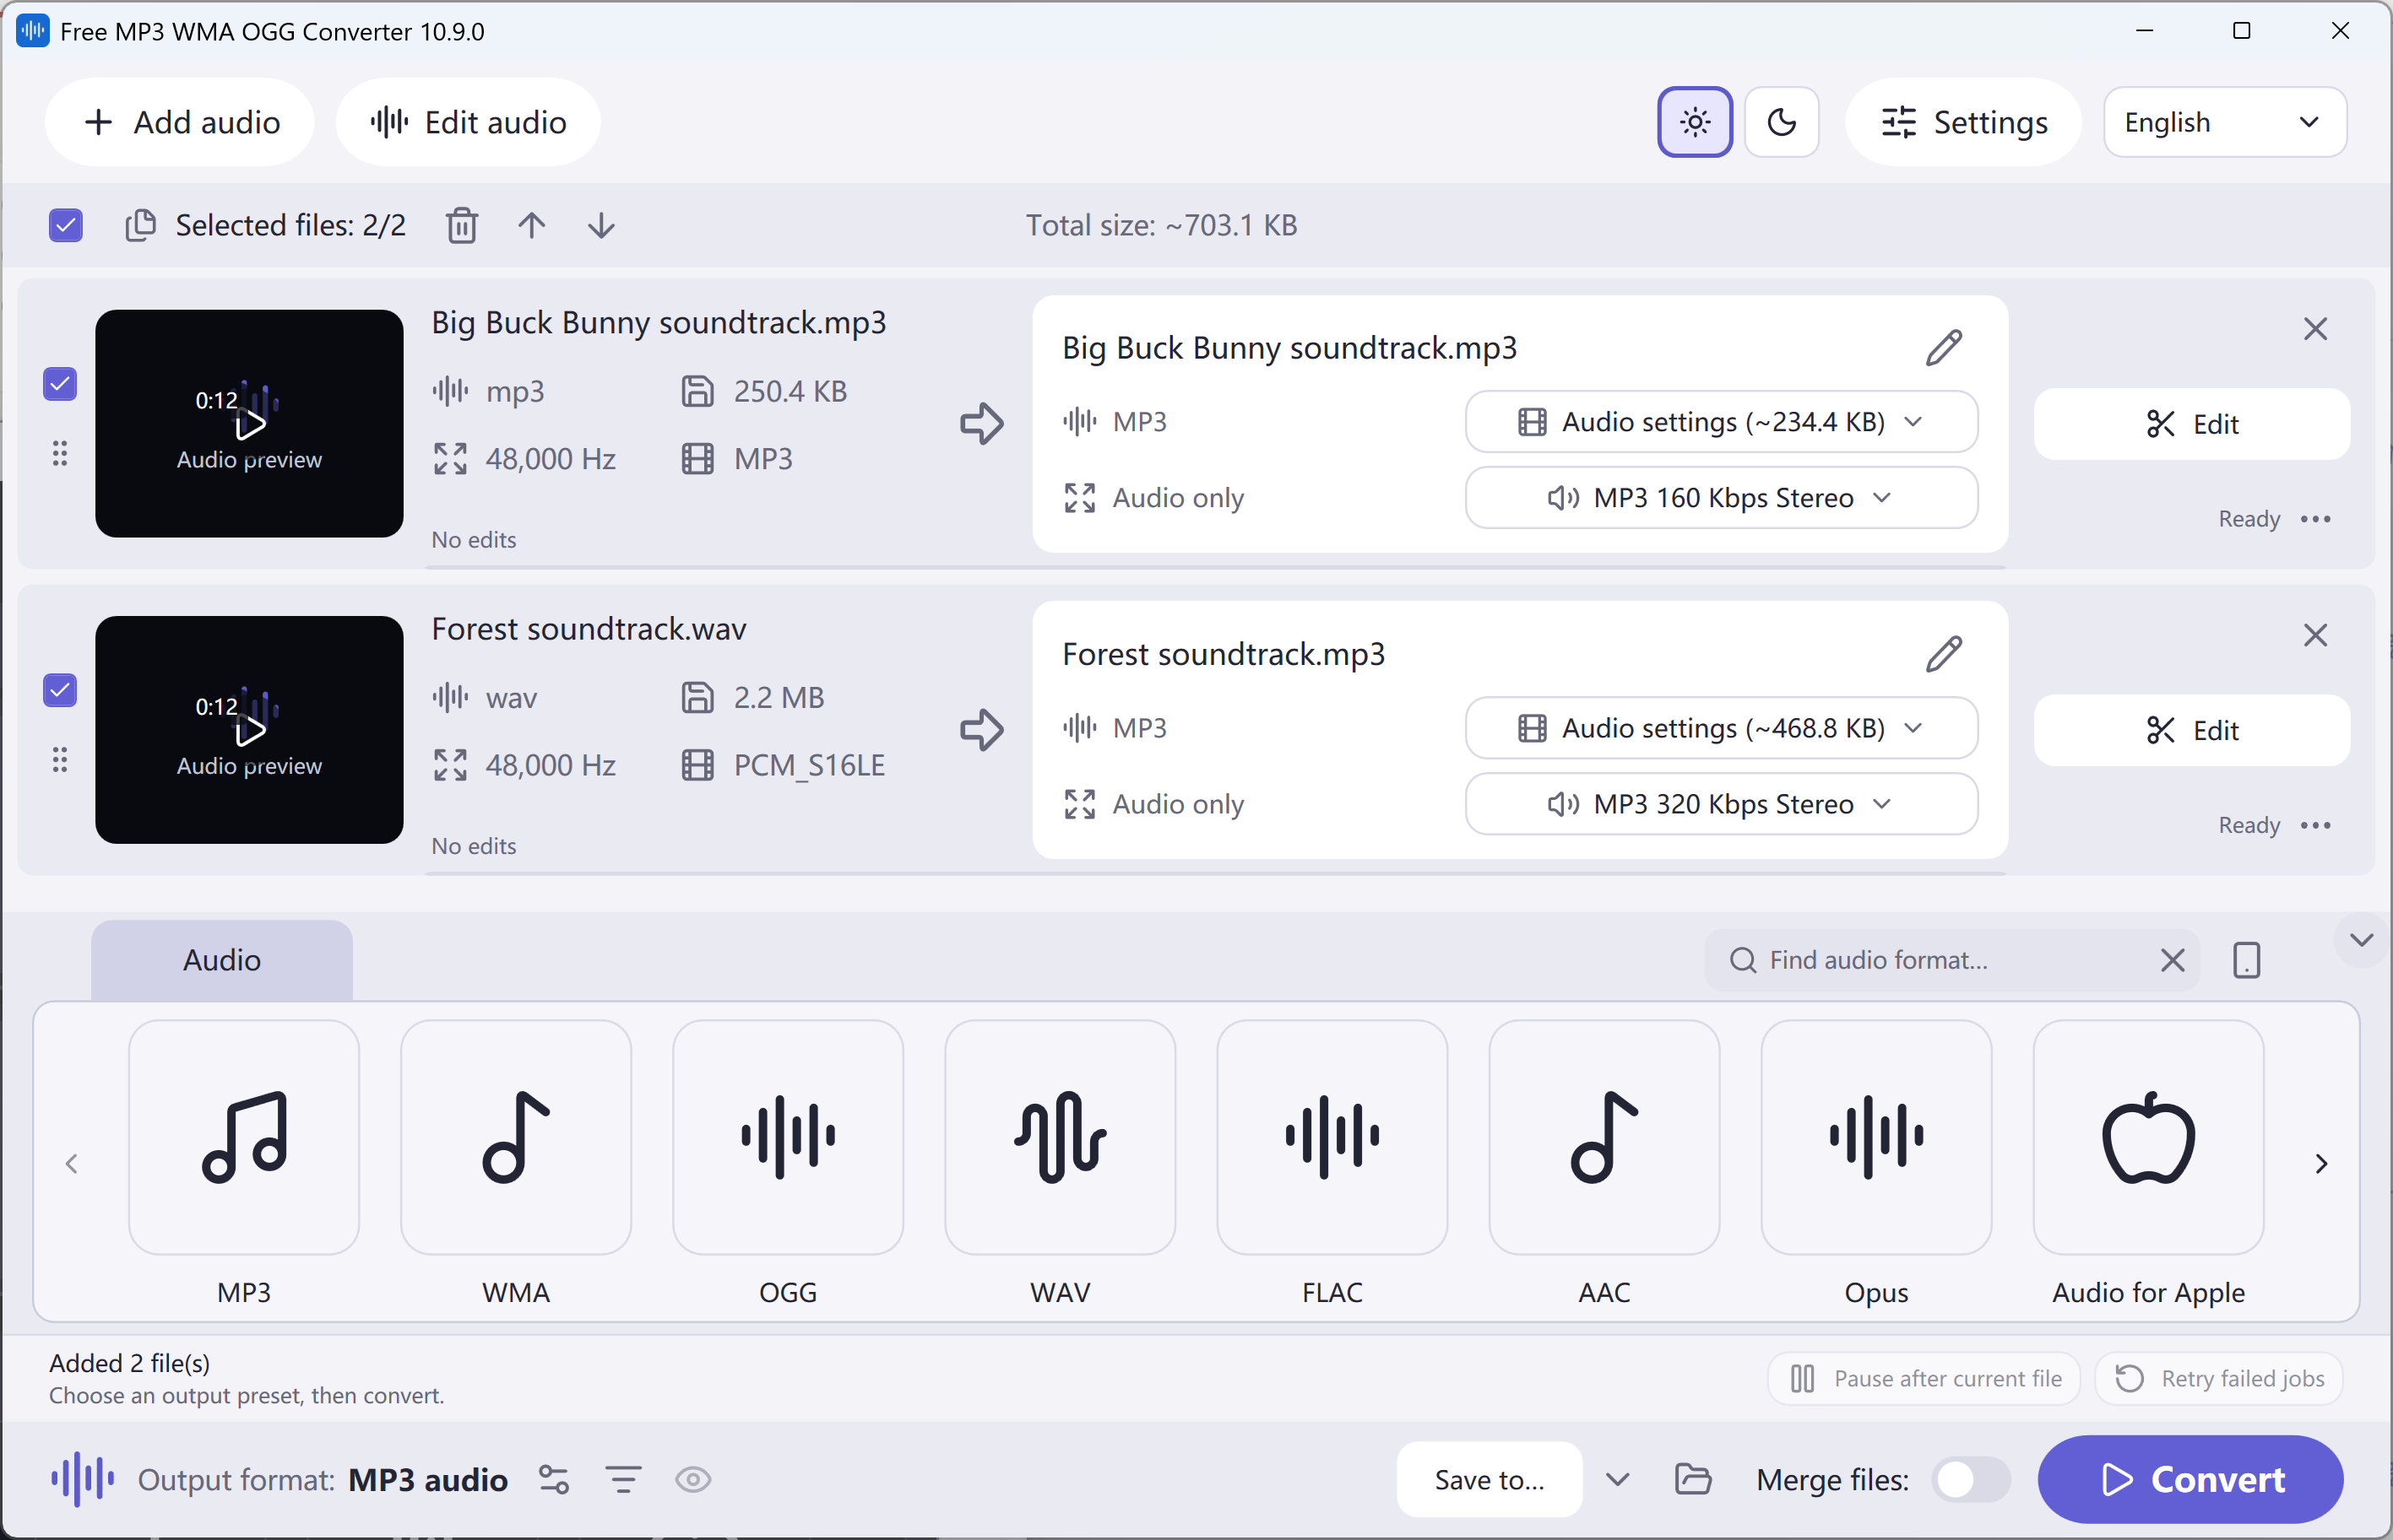Expand Audio settings (~468.8 KB) dropdown
The image size is (2393, 1540).
[x=1721, y=728]
